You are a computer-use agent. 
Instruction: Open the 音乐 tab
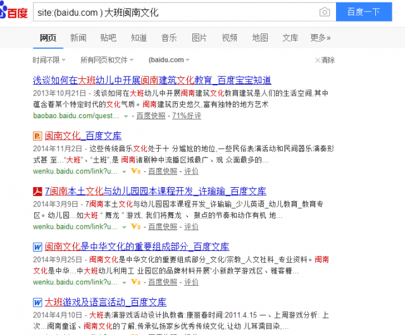pyautogui.click(x=169, y=38)
